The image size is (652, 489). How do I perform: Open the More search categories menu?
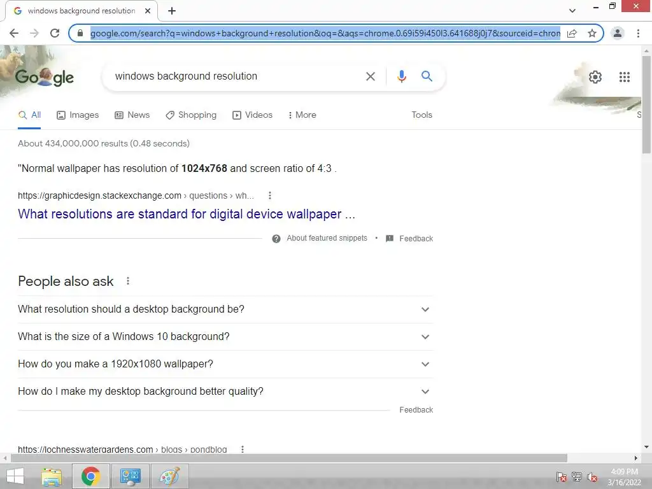(302, 115)
